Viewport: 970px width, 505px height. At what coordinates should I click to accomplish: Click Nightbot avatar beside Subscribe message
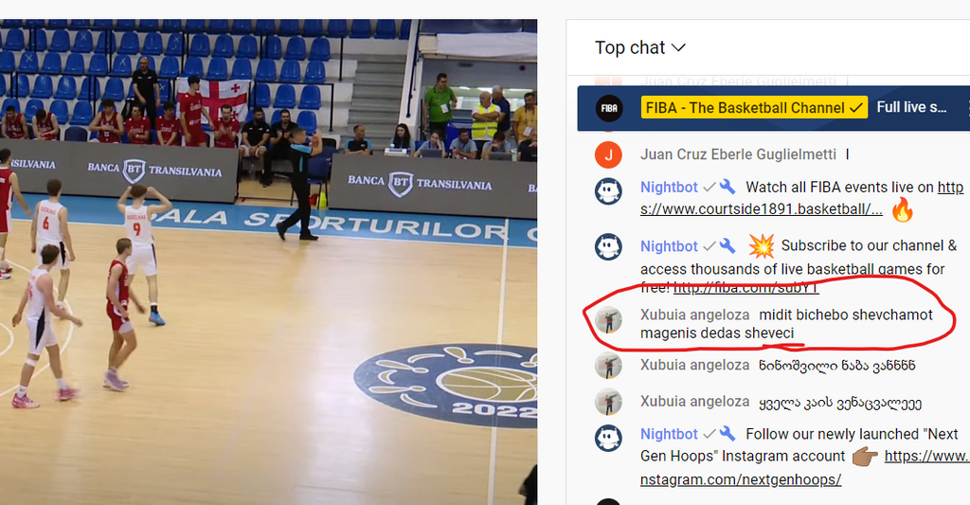point(608,247)
